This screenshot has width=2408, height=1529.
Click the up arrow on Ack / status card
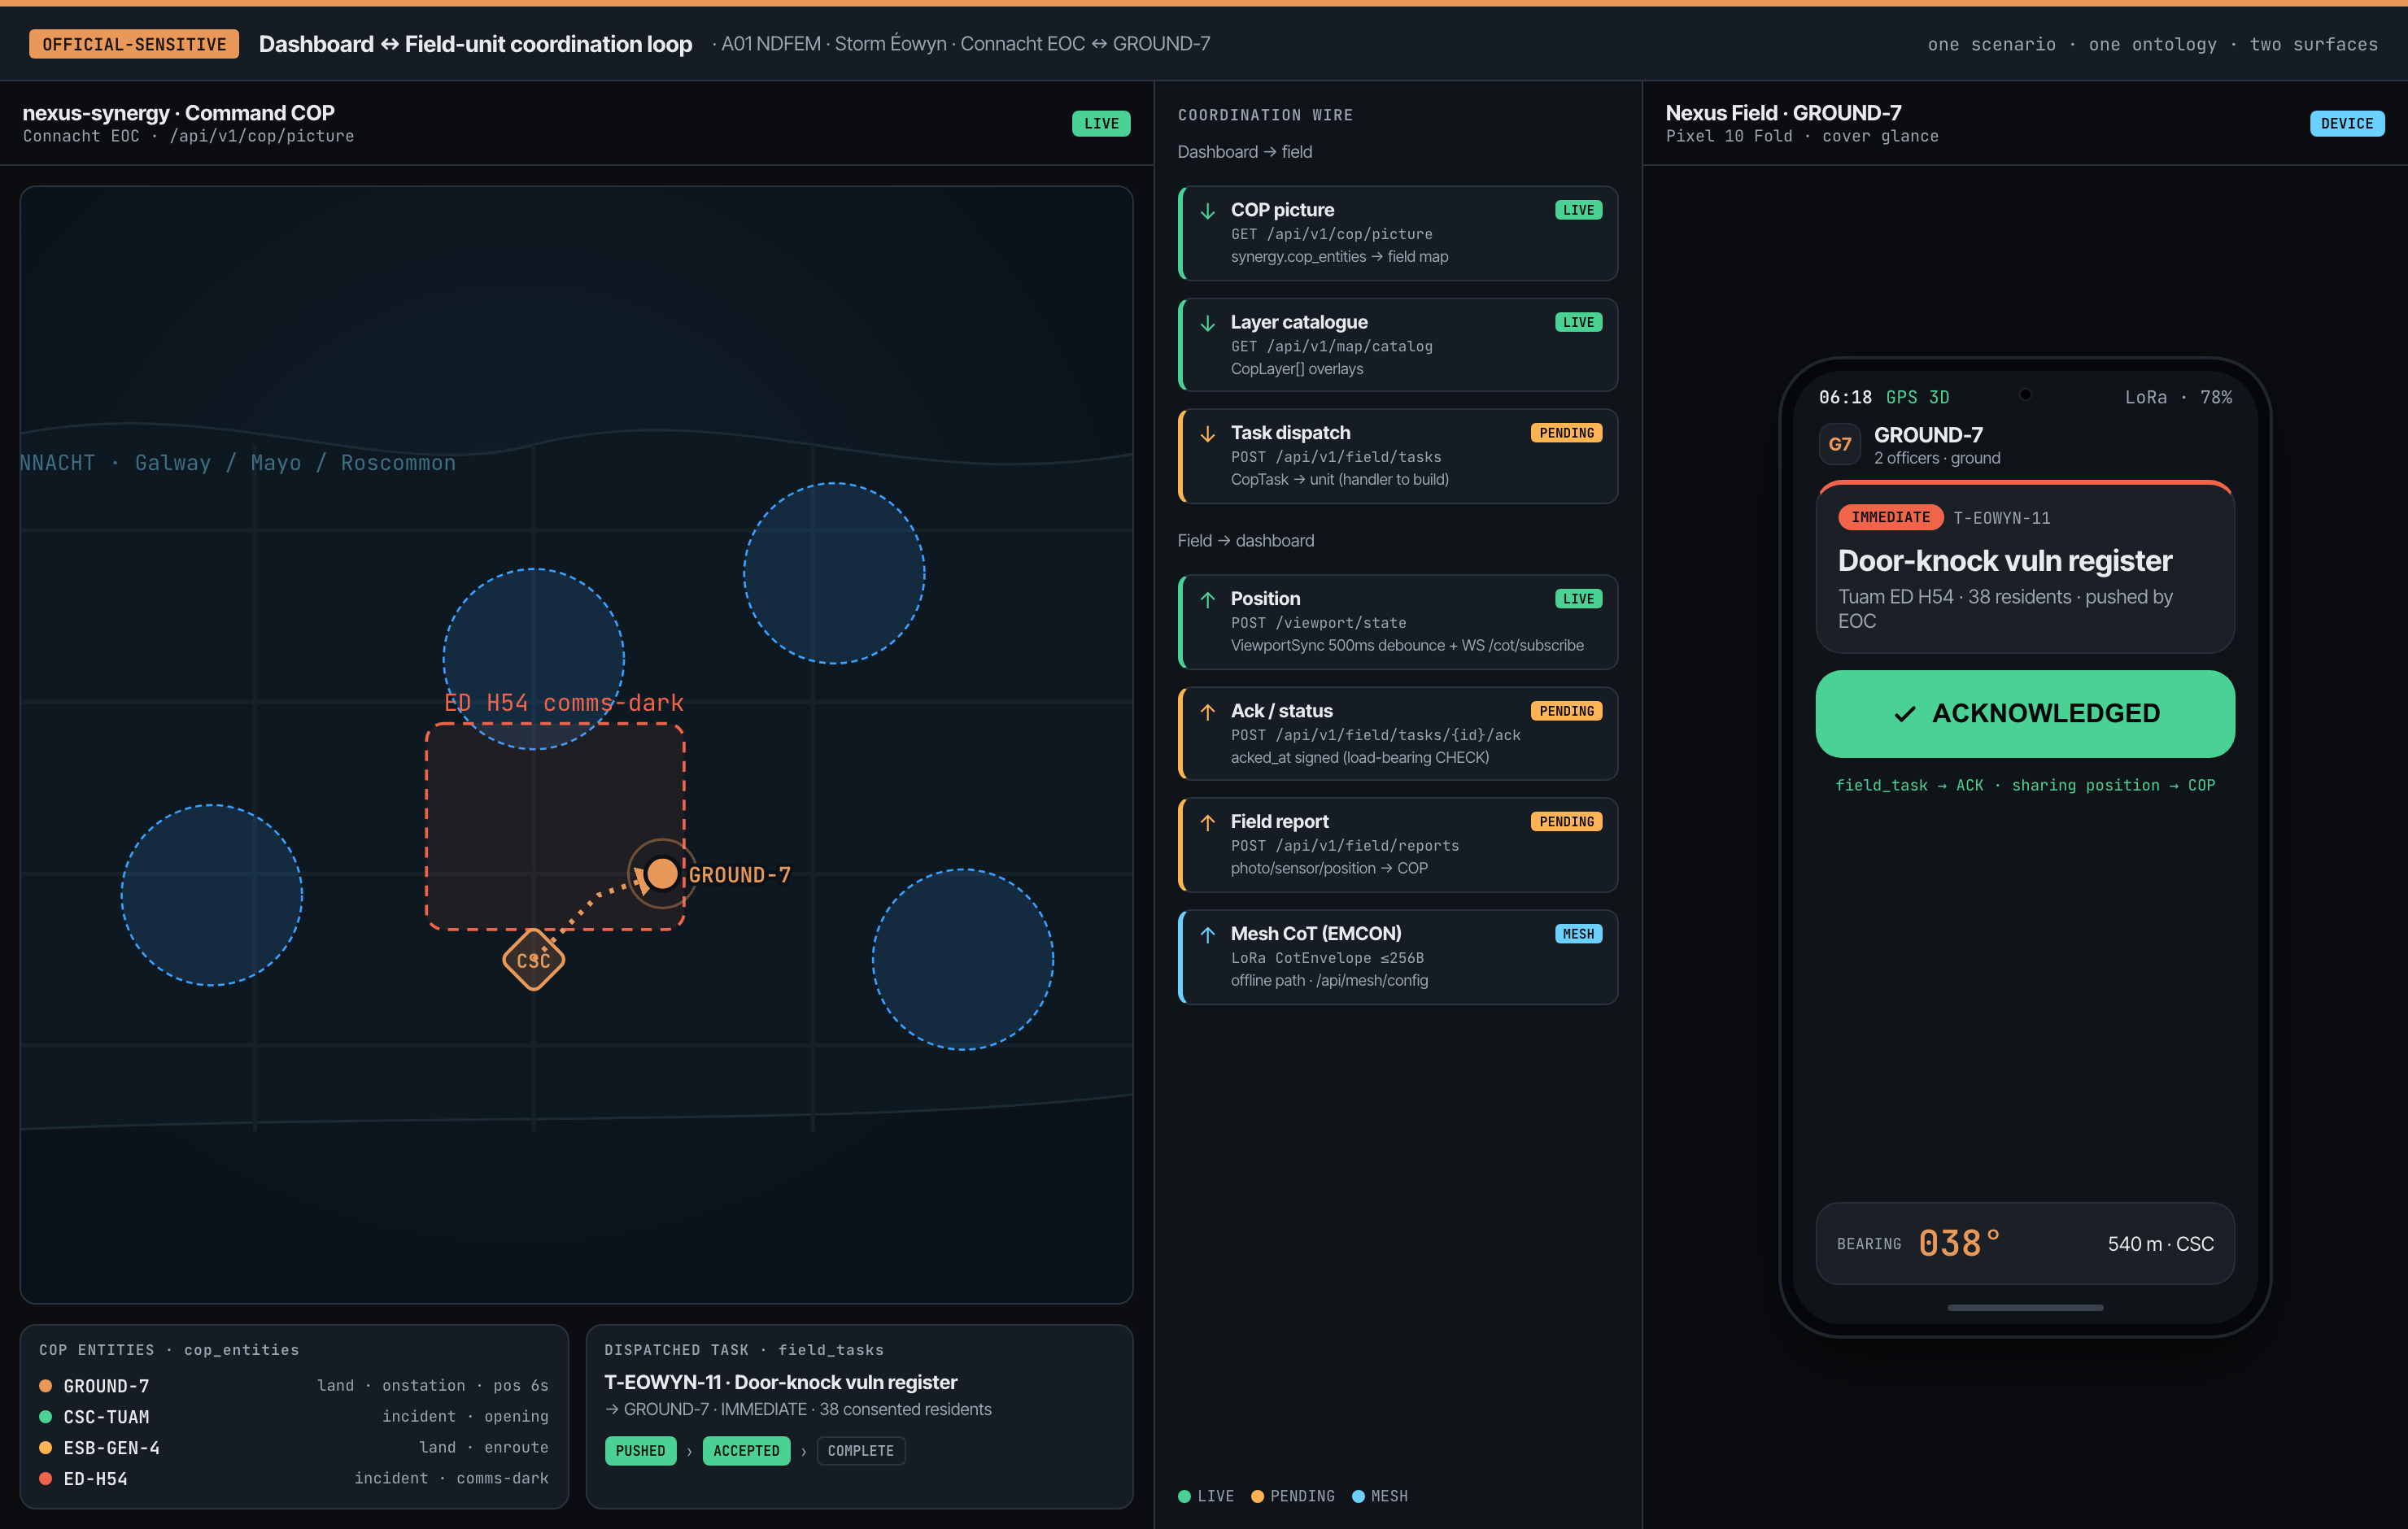point(1208,711)
